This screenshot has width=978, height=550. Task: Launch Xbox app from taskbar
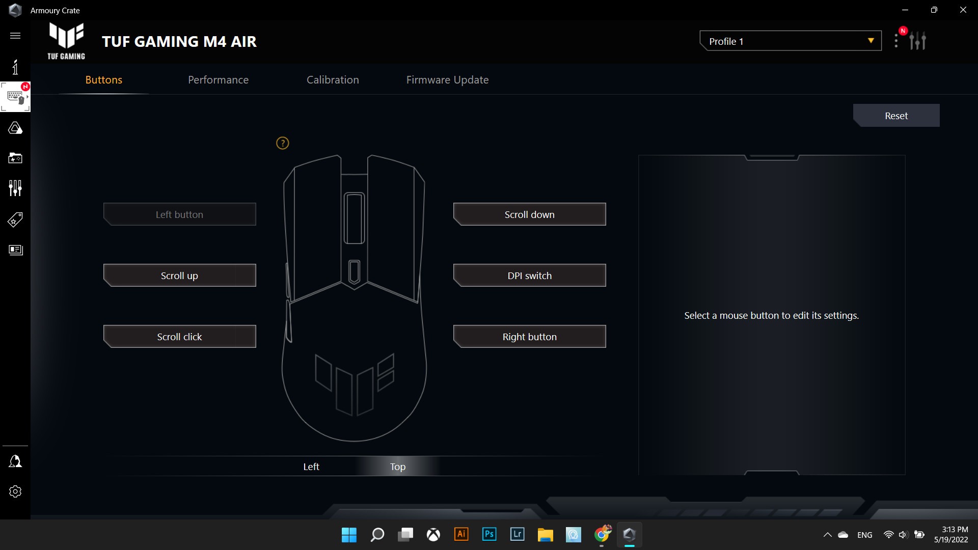point(433,535)
